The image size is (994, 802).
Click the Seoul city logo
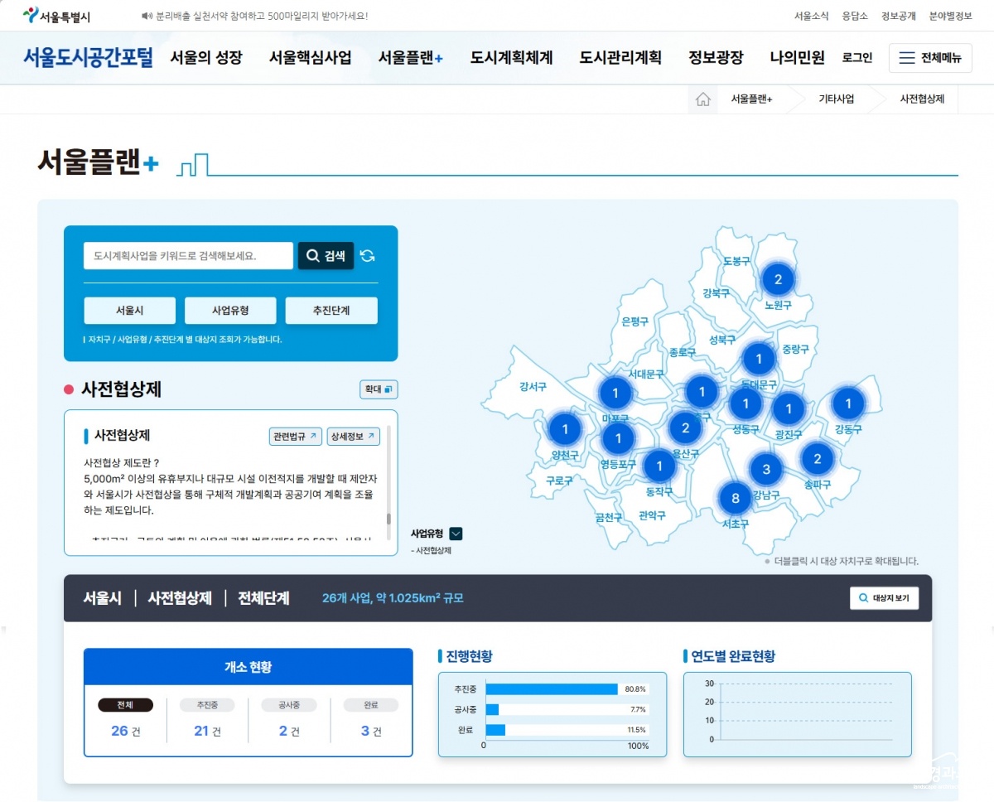56,16
